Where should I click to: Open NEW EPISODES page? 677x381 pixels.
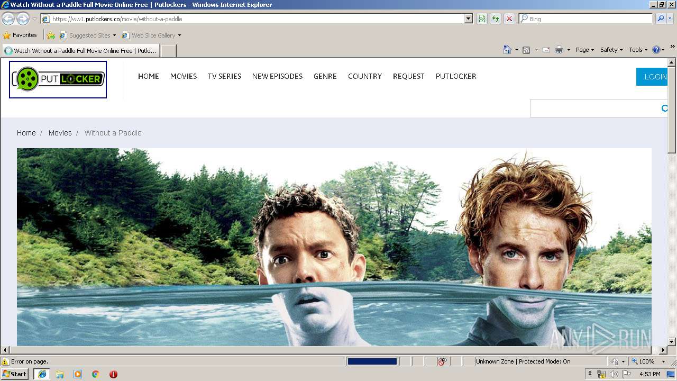277,76
